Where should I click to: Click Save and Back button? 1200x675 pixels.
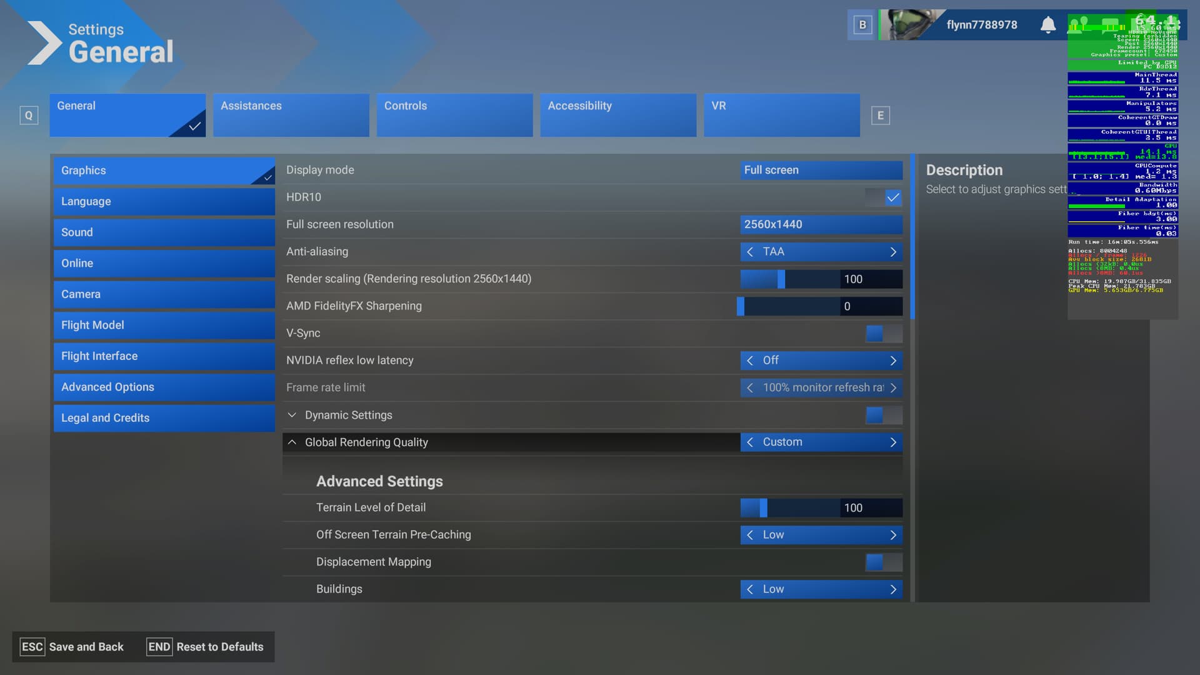(x=72, y=647)
